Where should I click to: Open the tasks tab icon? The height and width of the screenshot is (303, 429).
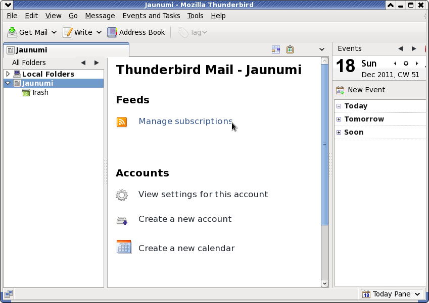coord(290,49)
